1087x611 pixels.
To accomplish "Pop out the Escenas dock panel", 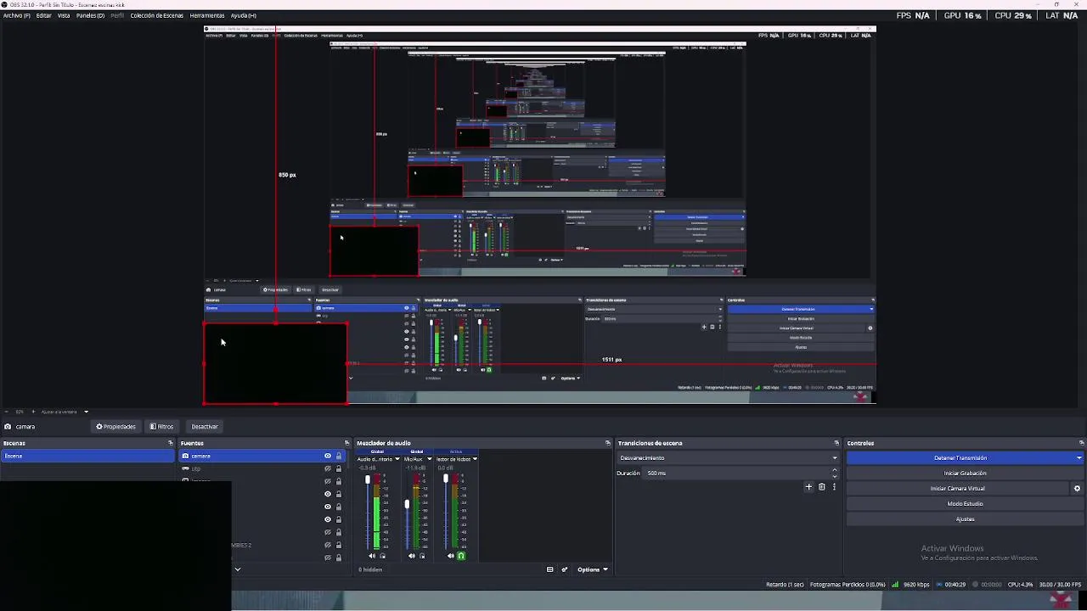I will coord(170,443).
